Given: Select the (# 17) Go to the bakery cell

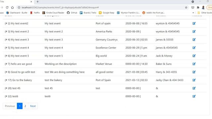Looking at the screenshot, I should point(19,80).
